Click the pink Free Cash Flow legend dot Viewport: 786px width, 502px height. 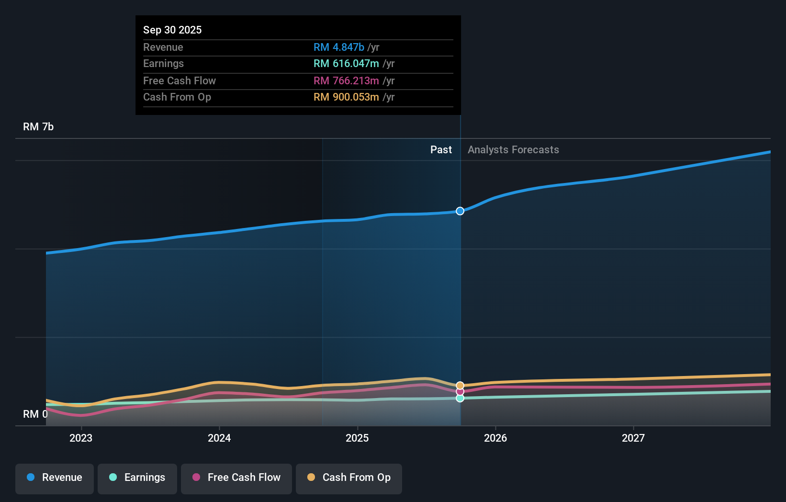click(x=196, y=477)
